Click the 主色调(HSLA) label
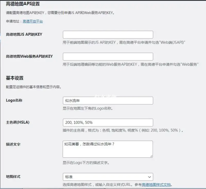The image size is (206, 189). (18, 122)
